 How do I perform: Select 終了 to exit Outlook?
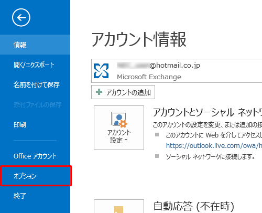point(35,196)
